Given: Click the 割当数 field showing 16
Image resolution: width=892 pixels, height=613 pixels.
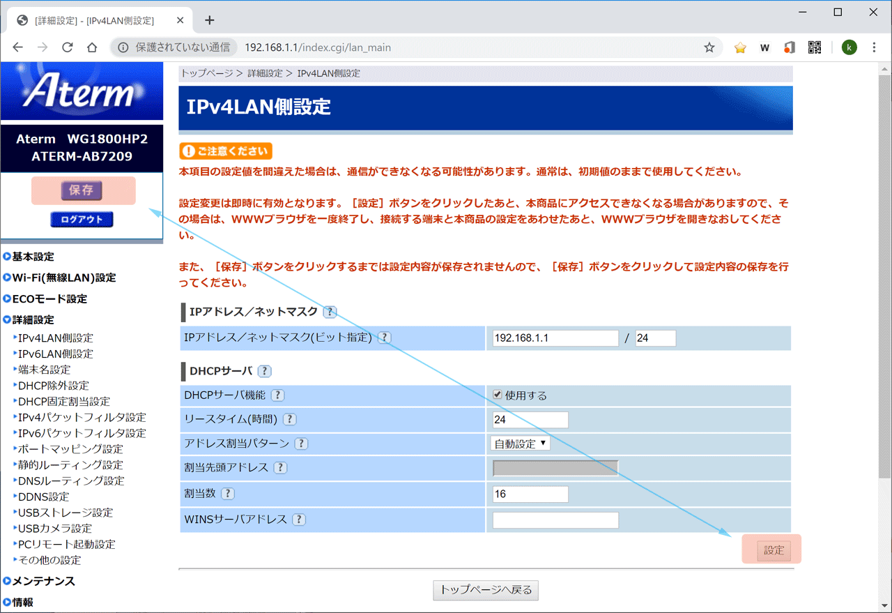Looking at the screenshot, I should [530, 494].
